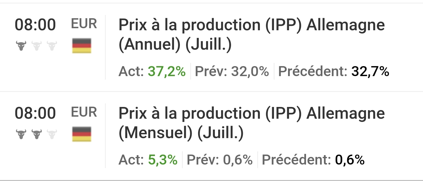Click the actual value 5,3%
Image resolution: width=423 pixels, height=181 pixels.
point(163,160)
